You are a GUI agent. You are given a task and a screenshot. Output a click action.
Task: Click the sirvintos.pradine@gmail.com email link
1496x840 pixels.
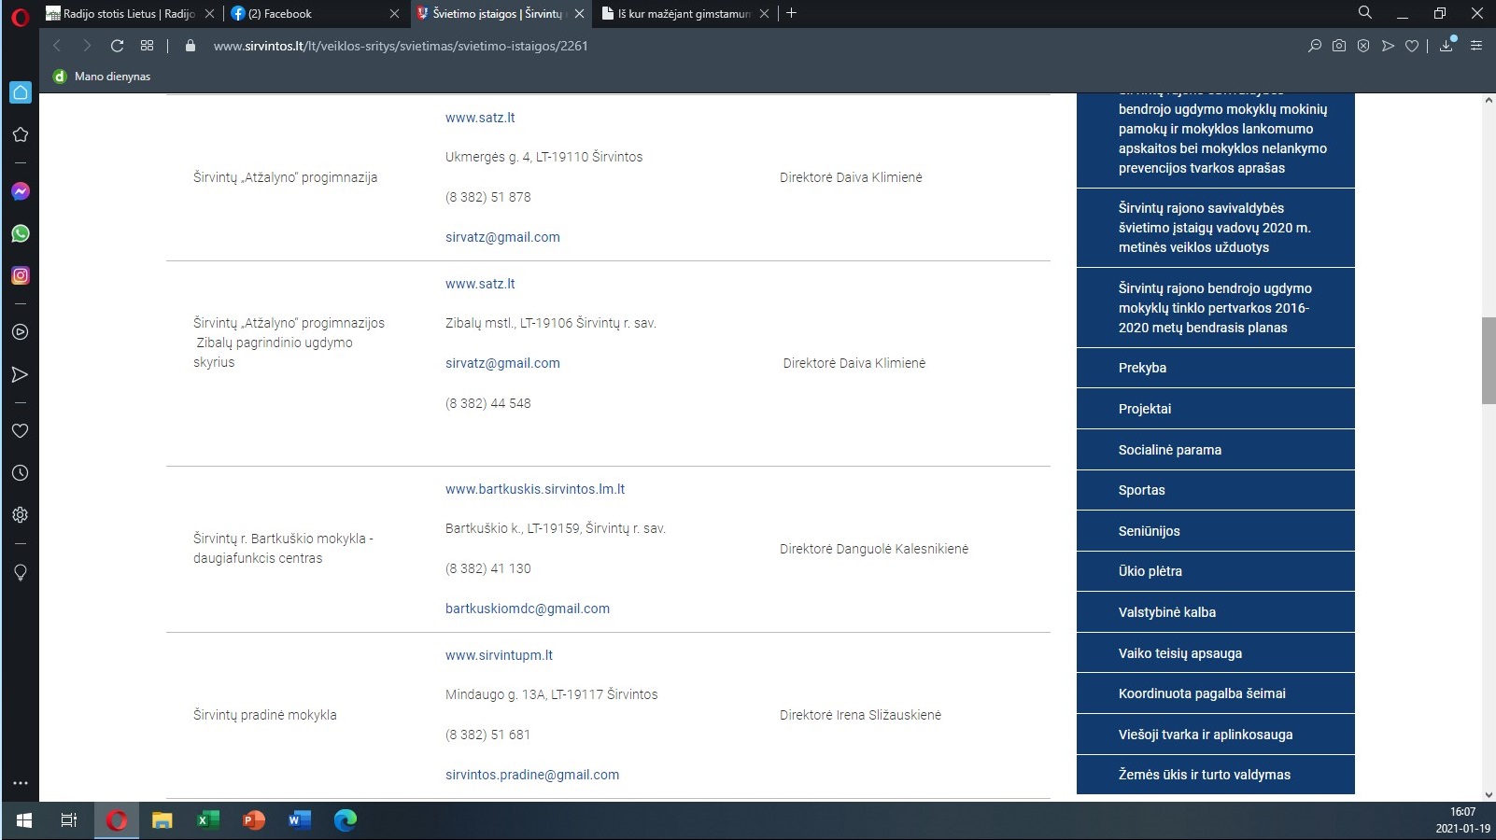click(531, 775)
